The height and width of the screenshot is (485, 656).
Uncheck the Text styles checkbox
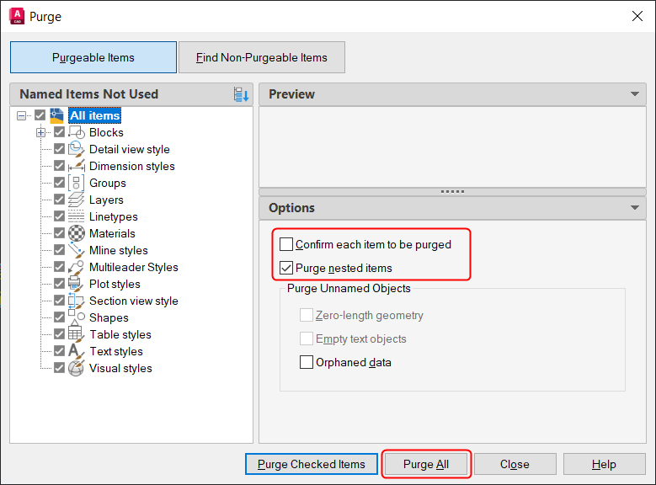click(x=60, y=351)
